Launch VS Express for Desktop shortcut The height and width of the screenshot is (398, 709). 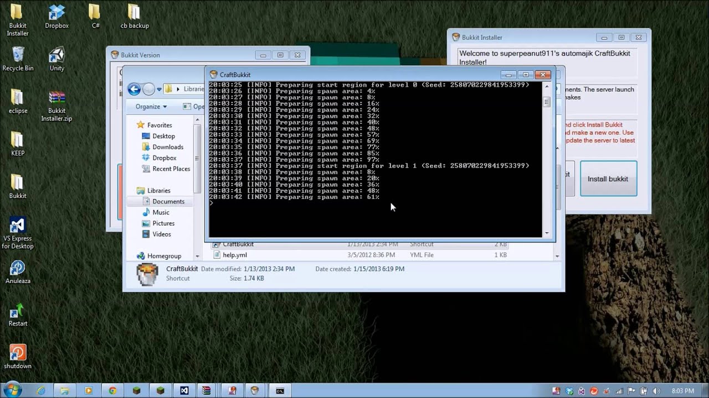[x=18, y=233]
